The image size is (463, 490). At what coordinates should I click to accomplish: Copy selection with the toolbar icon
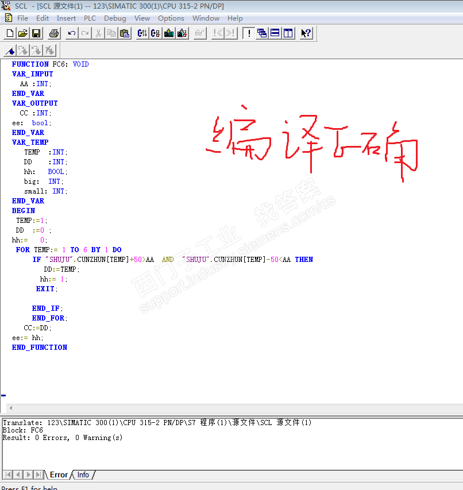111,33
